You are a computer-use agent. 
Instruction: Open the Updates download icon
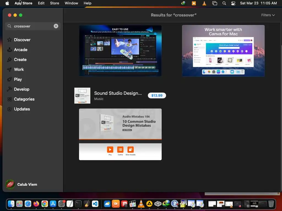[9, 109]
